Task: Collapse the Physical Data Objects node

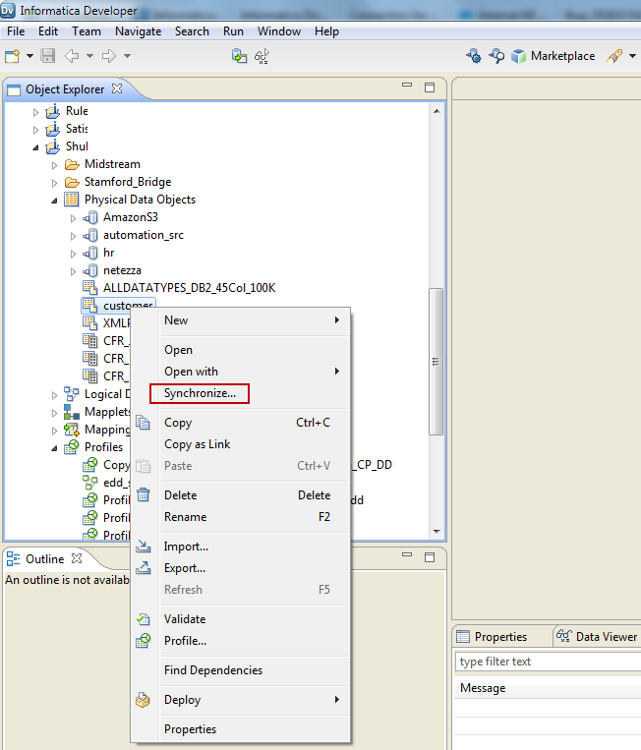Action: [55, 200]
